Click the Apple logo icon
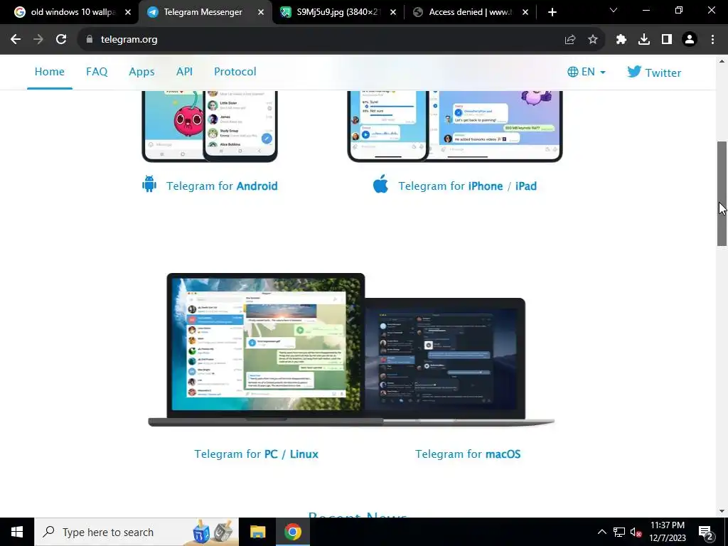 [381, 184]
